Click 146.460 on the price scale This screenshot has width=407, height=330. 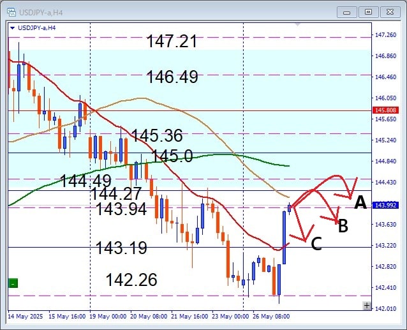(x=386, y=77)
